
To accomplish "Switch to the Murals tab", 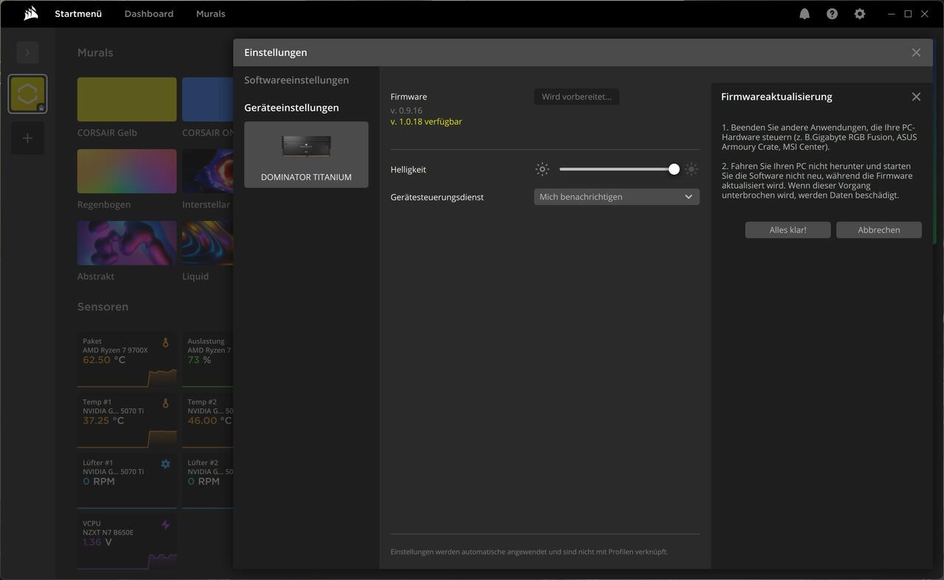I will point(210,14).
